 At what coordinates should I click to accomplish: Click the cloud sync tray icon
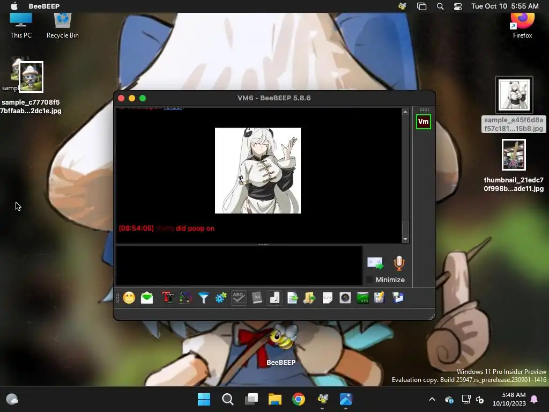pos(449,399)
